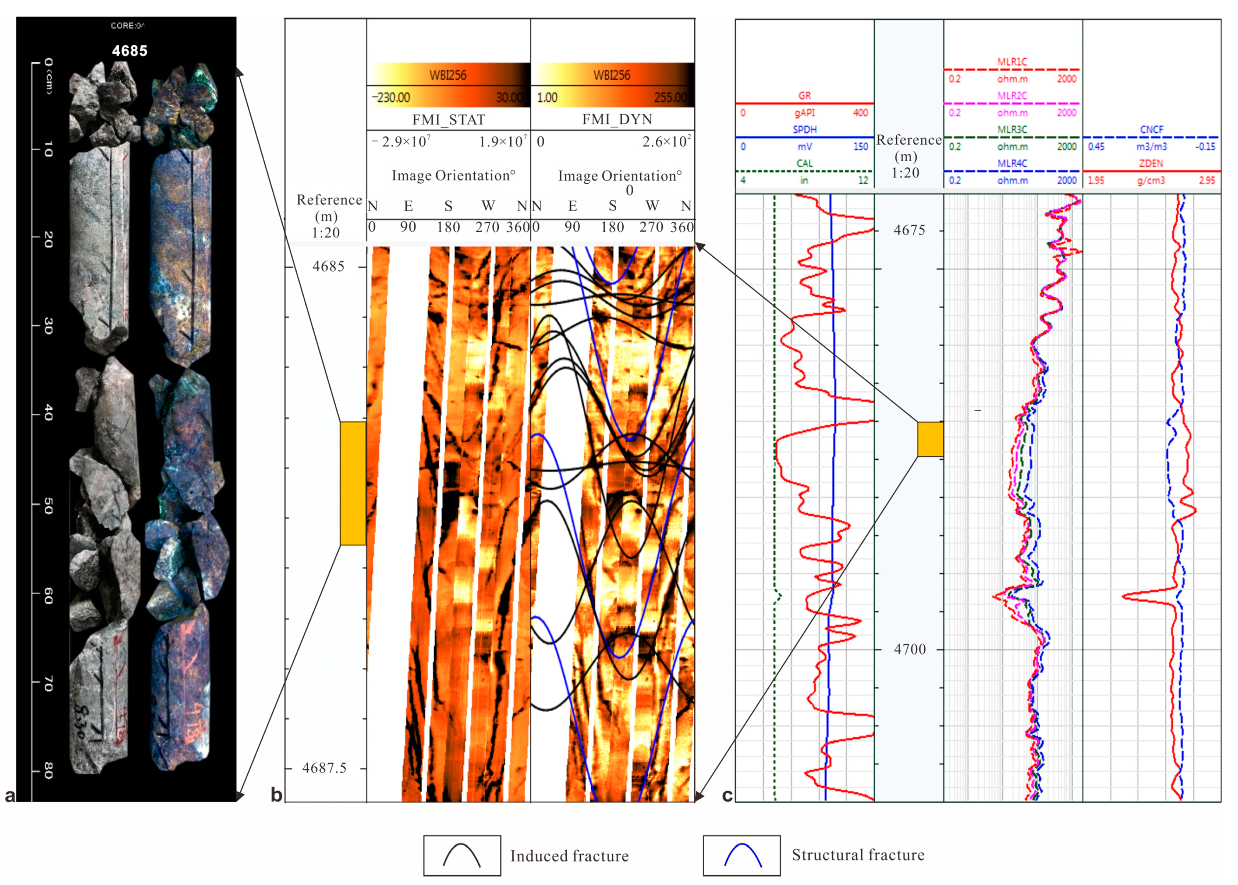
Task: Click the 4685 core depth title
Action: [x=130, y=51]
